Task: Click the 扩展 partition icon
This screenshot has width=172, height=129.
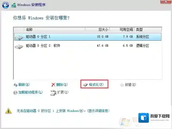Action: coord(53,93)
